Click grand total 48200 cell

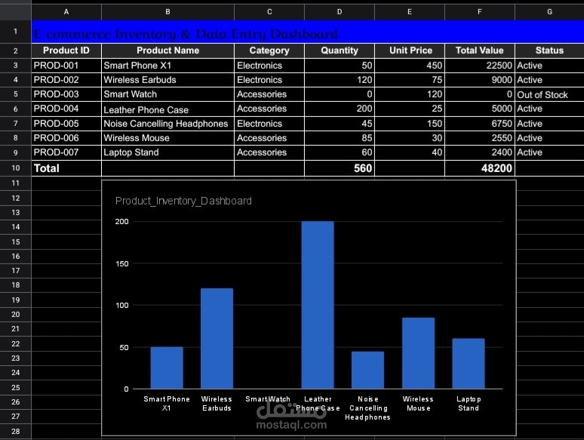(480, 168)
